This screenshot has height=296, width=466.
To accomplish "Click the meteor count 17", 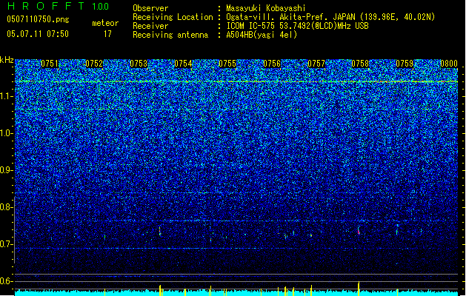I will [107, 34].
